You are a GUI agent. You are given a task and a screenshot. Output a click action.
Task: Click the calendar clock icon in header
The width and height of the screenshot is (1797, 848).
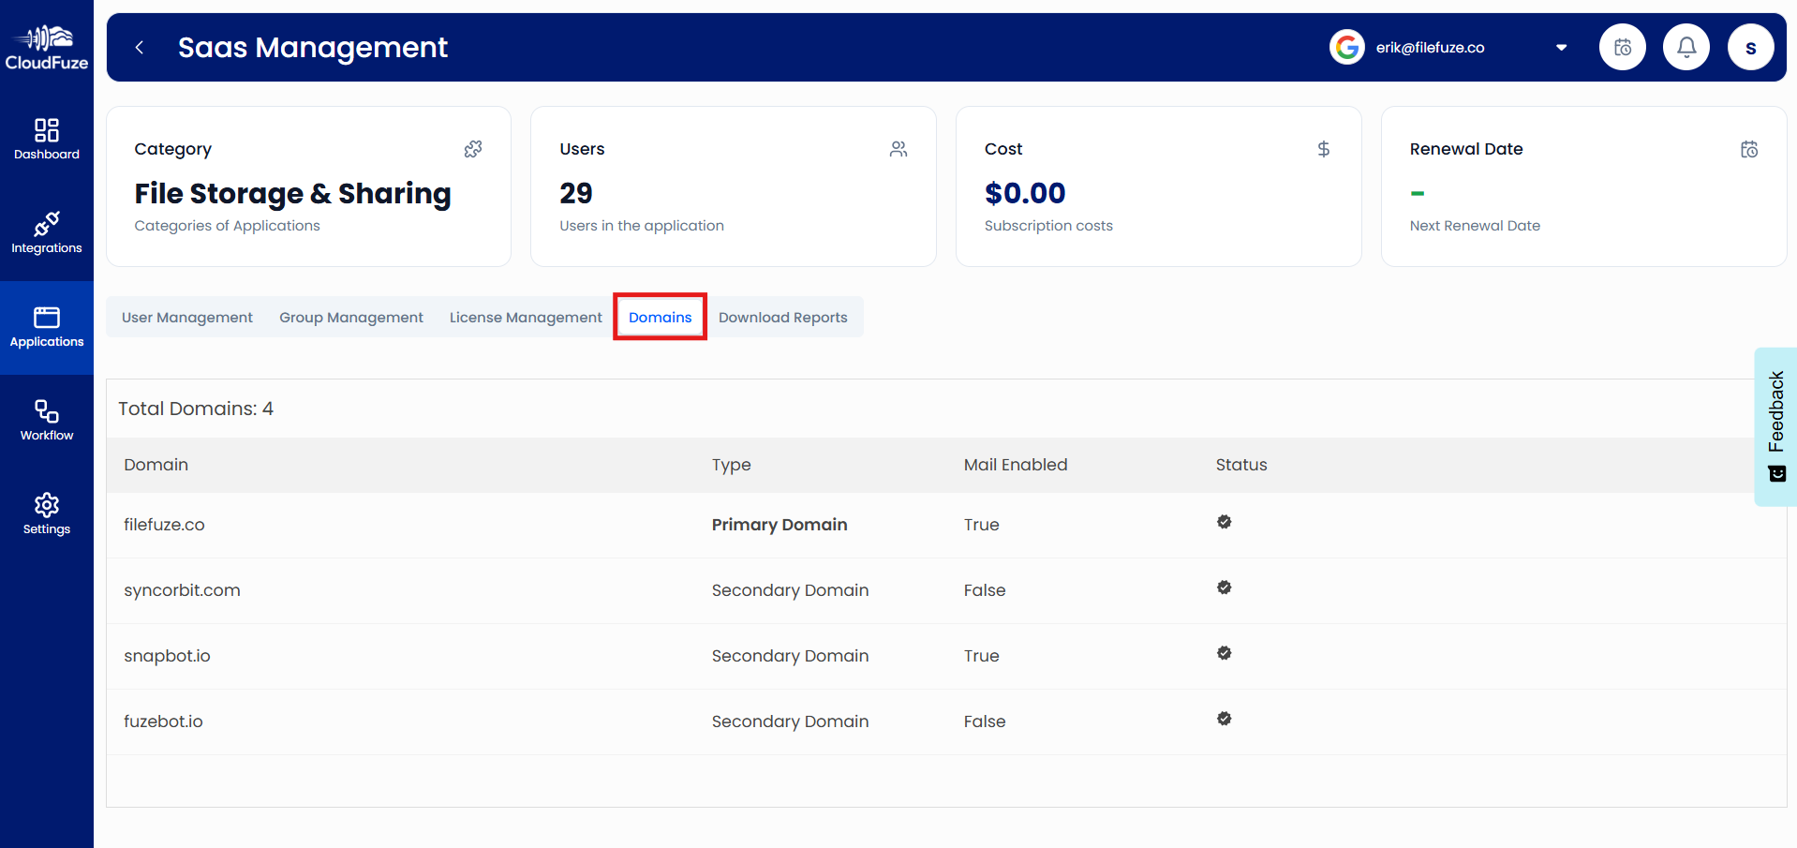tap(1622, 47)
